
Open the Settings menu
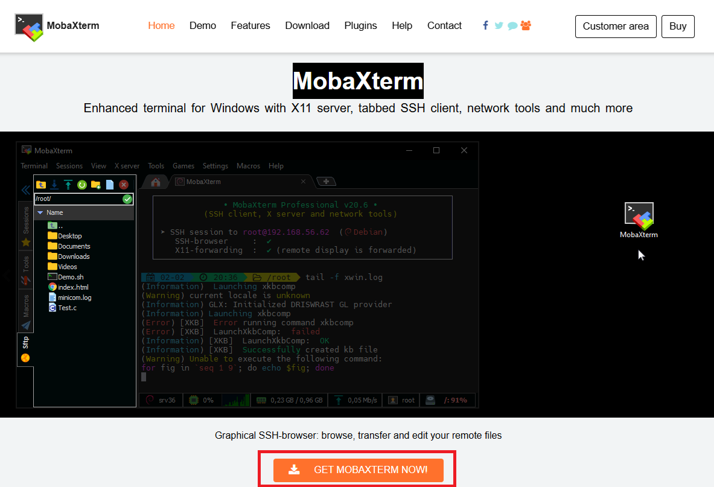215,166
